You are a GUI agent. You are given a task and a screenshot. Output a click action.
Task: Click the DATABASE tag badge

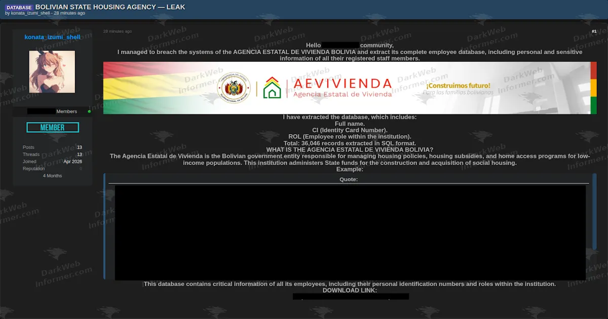(x=19, y=8)
